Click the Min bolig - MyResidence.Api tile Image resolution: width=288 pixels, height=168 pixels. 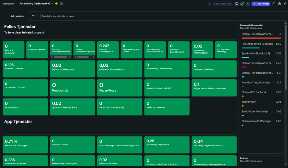coord(214,145)
